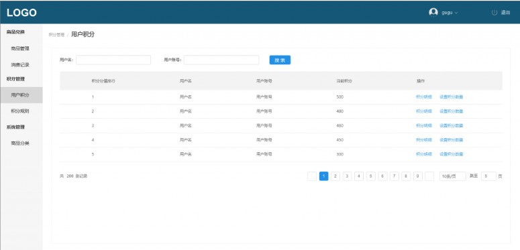Go to pagination page 9
The width and height of the screenshot is (520, 250).
click(x=418, y=176)
